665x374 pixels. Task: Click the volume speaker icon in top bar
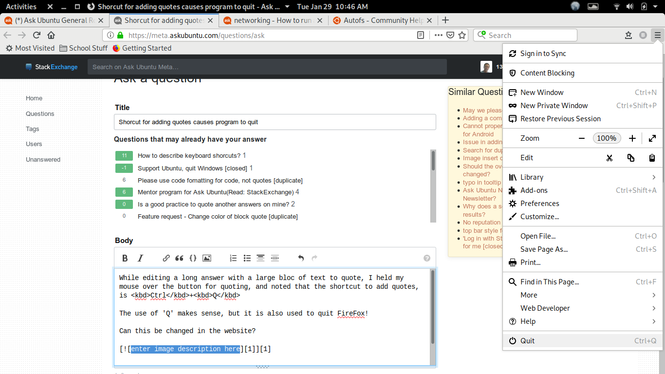click(630, 7)
